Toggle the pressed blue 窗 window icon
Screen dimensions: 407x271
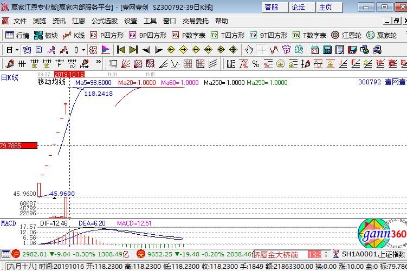[27, 50]
